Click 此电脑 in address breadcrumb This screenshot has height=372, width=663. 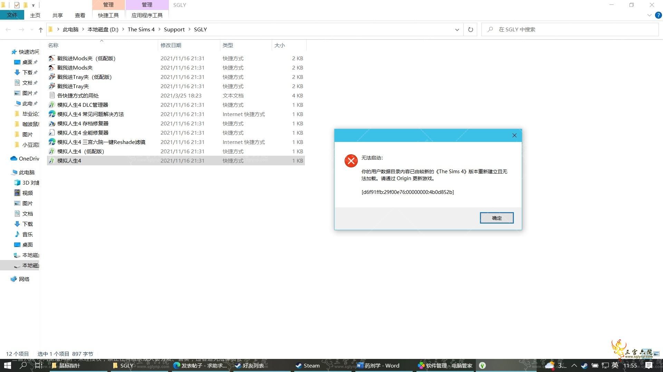71,30
